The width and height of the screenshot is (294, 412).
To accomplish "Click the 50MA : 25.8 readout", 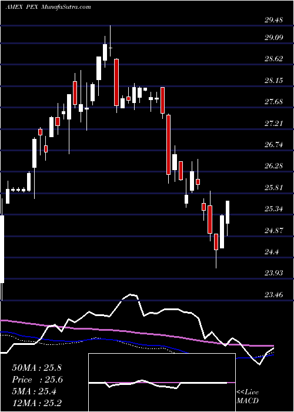I will [36, 368].
